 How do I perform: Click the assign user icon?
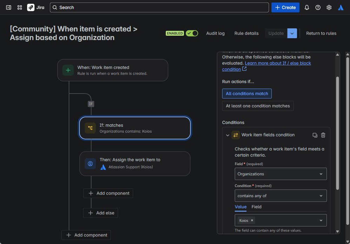pos(90,163)
